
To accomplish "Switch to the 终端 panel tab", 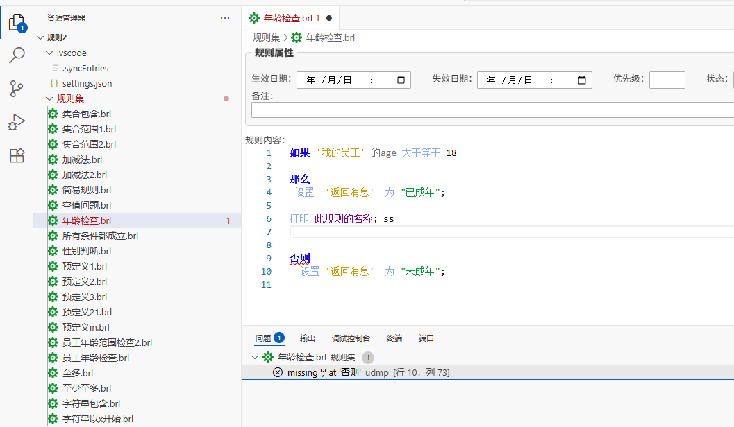I will coord(394,338).
